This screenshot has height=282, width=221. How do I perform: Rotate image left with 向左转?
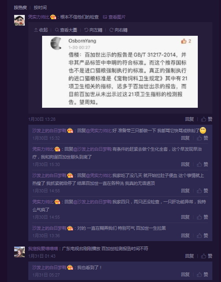93,30
